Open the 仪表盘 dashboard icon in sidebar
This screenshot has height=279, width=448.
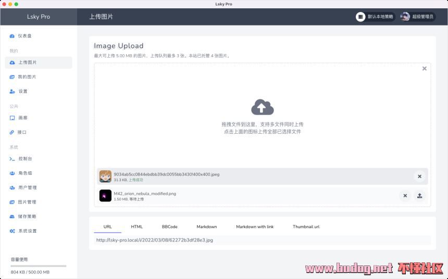pos(12,36)
